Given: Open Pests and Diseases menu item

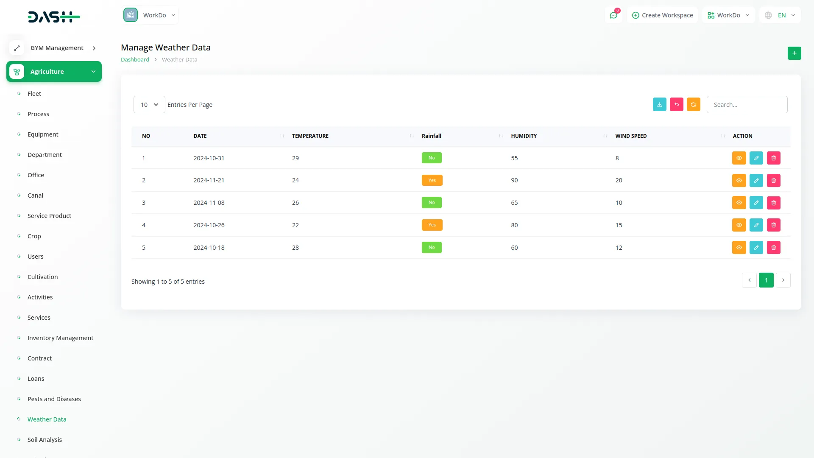Looking at the screenshot, I should click(x=54, y=399).
